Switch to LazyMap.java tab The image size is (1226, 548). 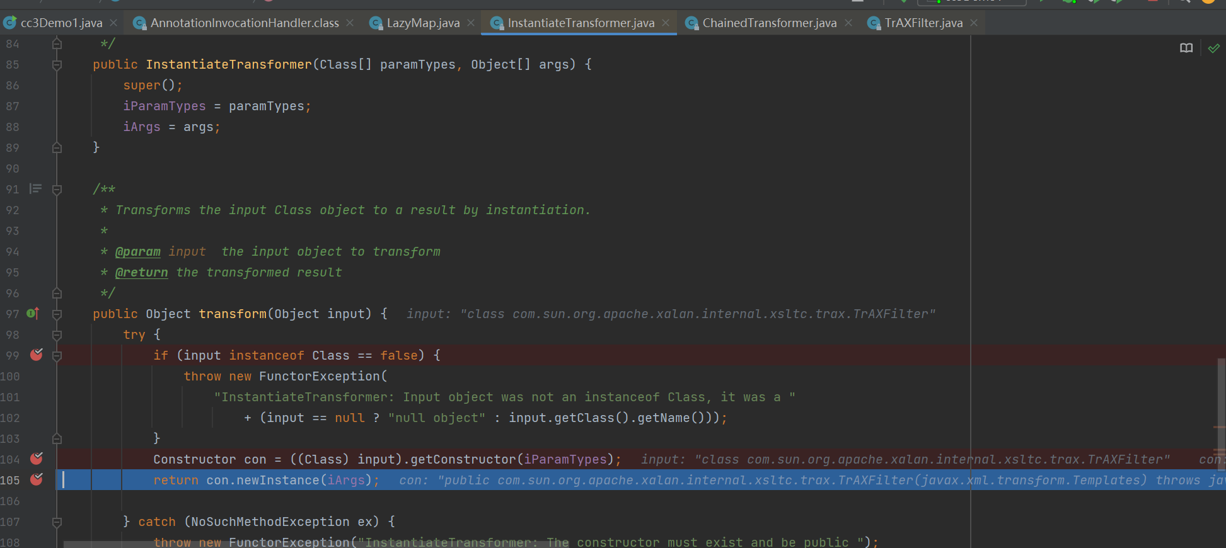423,23
